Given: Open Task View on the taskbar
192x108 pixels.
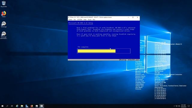Looking at the screenshot, I should (x=12, y=106).
